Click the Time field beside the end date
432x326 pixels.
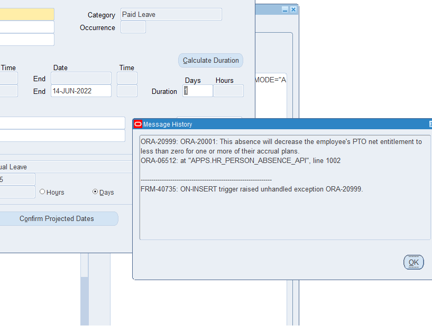(126, 91)
